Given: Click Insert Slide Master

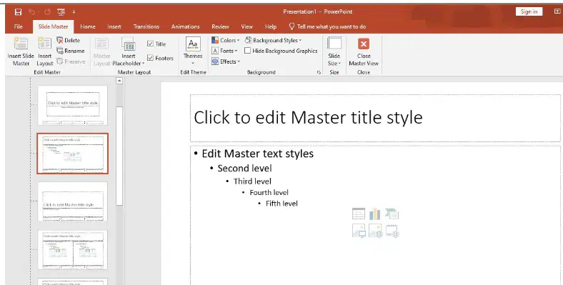Looking at the screenshot, I should 21,51.
